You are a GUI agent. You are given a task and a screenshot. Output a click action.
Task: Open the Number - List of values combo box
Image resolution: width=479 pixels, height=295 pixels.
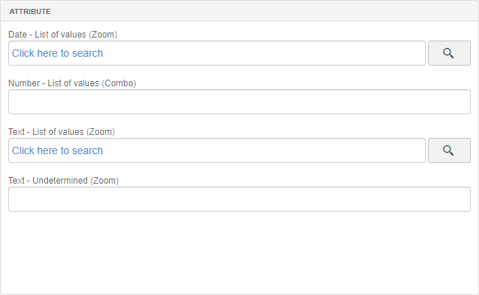(239, 102)
